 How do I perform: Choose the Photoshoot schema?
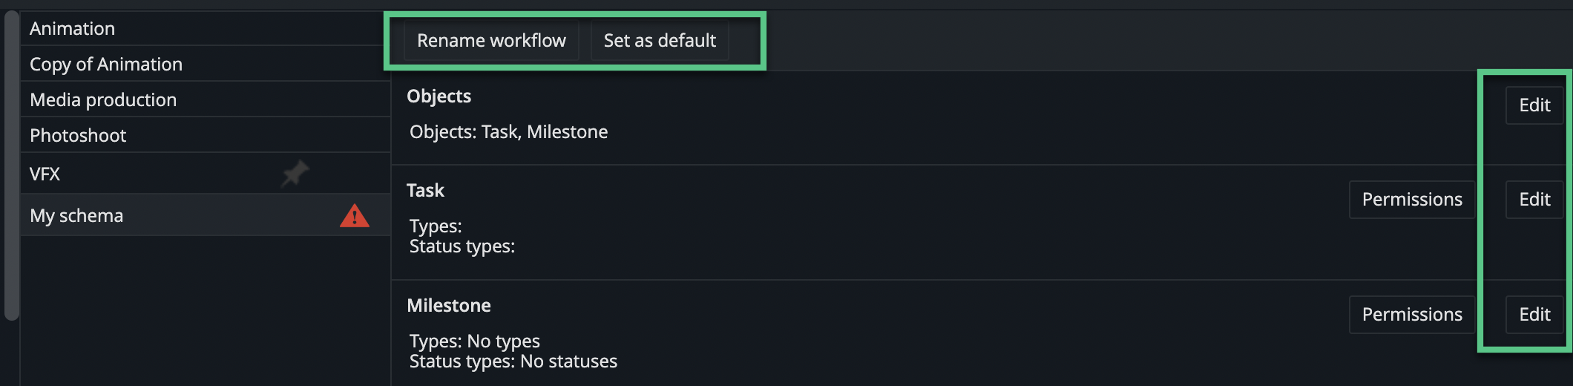(78, 136)
